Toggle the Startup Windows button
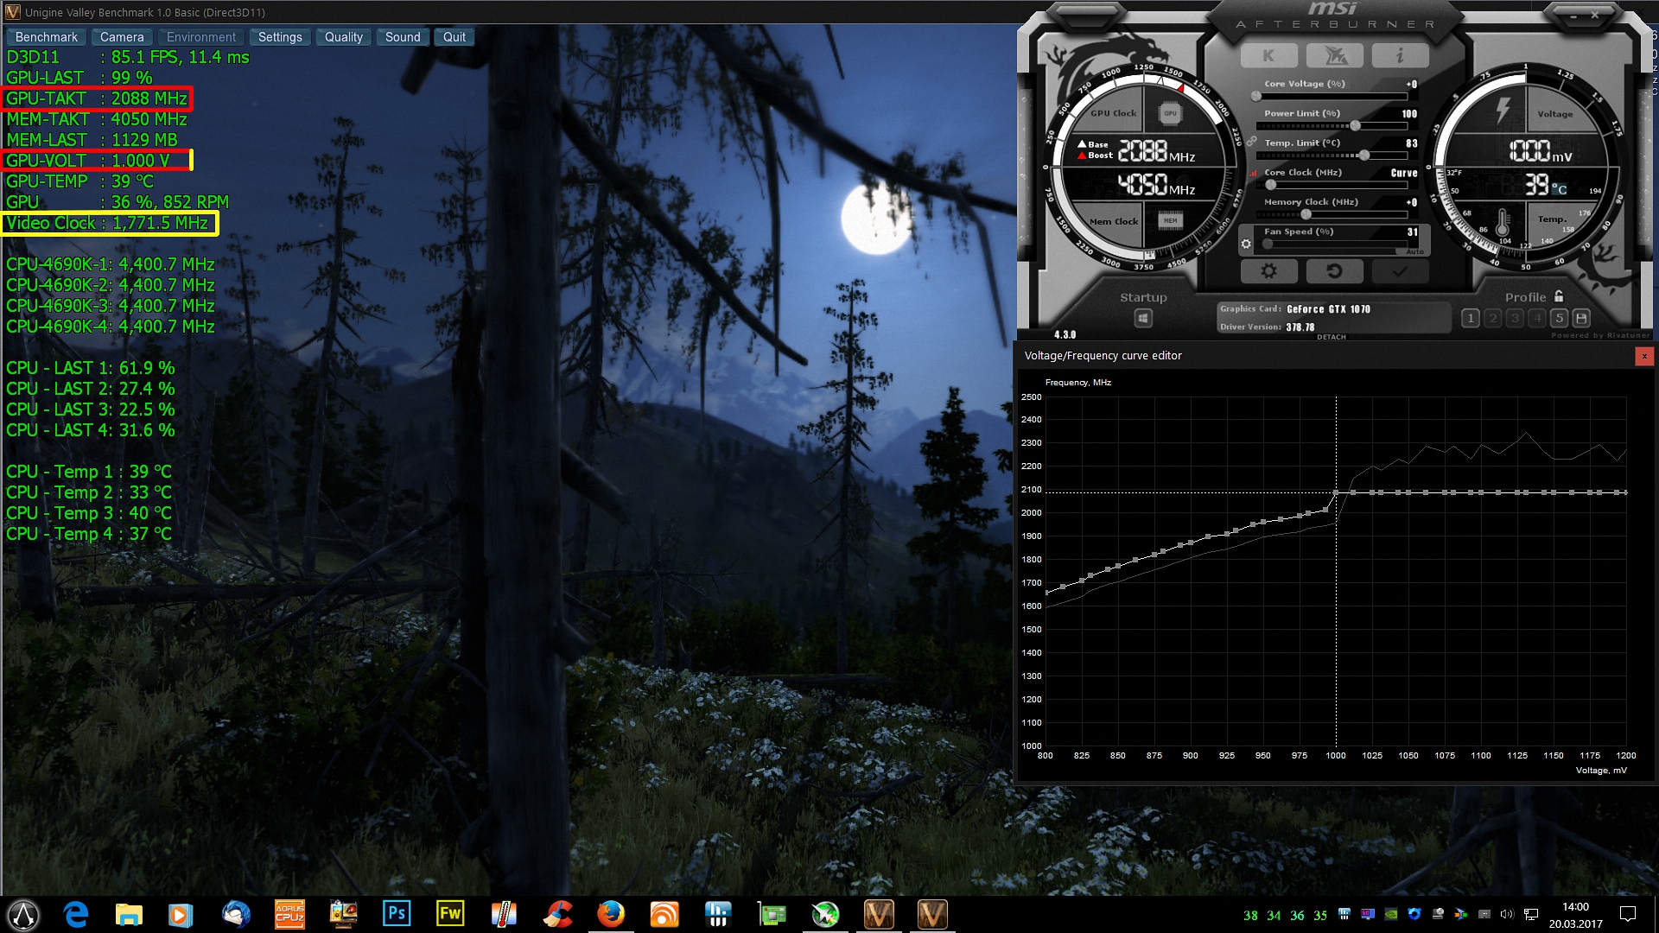The height and width of the screenshot is (933, 1659). click(x=1143, y=318)
